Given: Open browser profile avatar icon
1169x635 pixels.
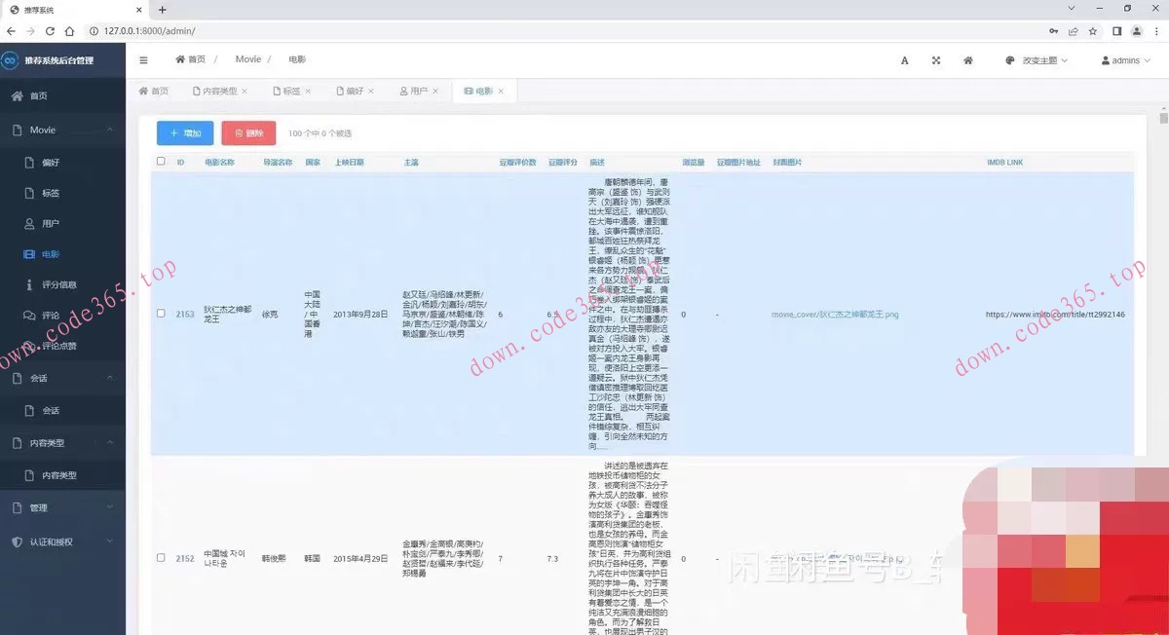Looking at the screenshot, I should click(1136, 31).
